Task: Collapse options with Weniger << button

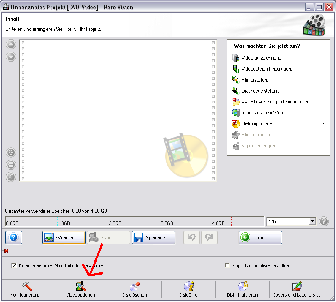Action: click(x=64, y=238)
